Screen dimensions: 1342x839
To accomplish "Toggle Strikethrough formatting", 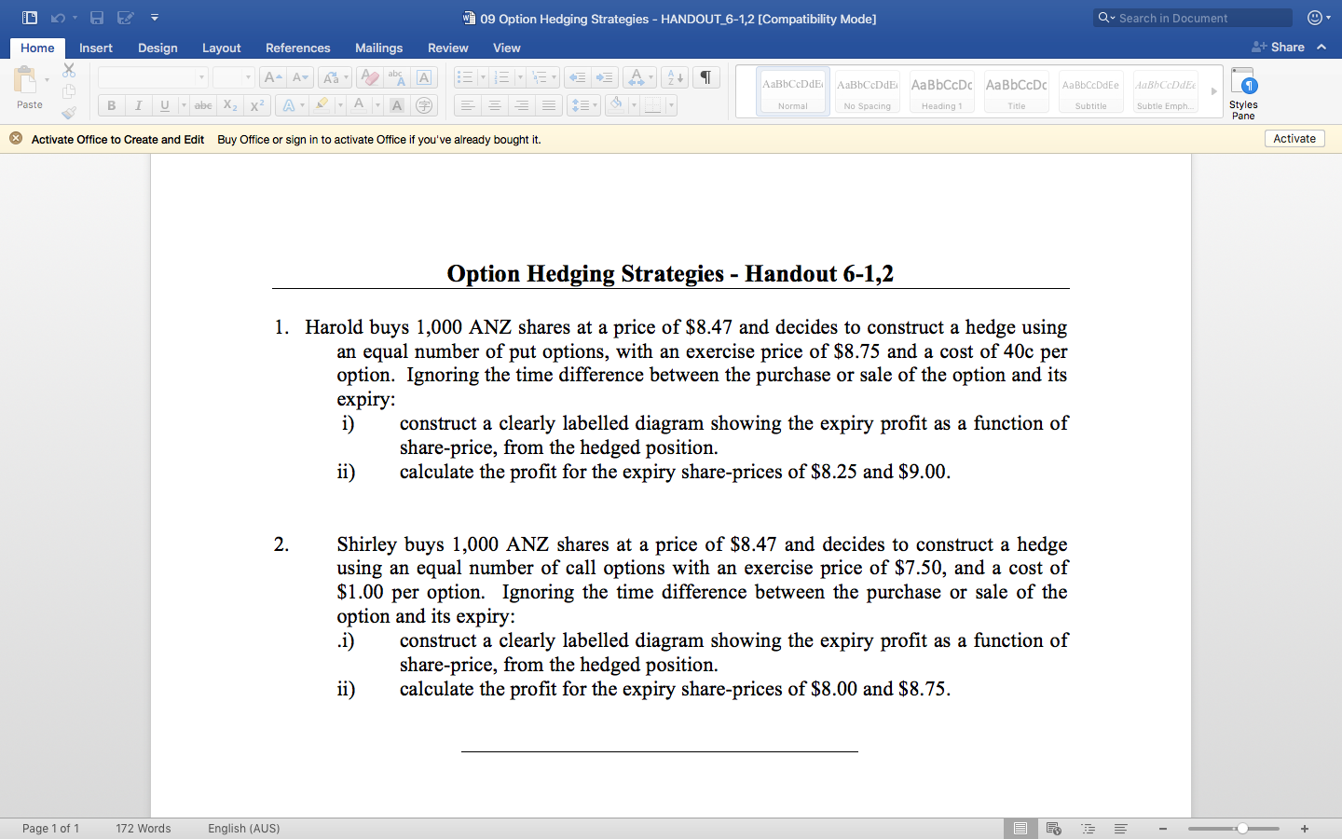I will pyautogui.click(x=203, y=105).
